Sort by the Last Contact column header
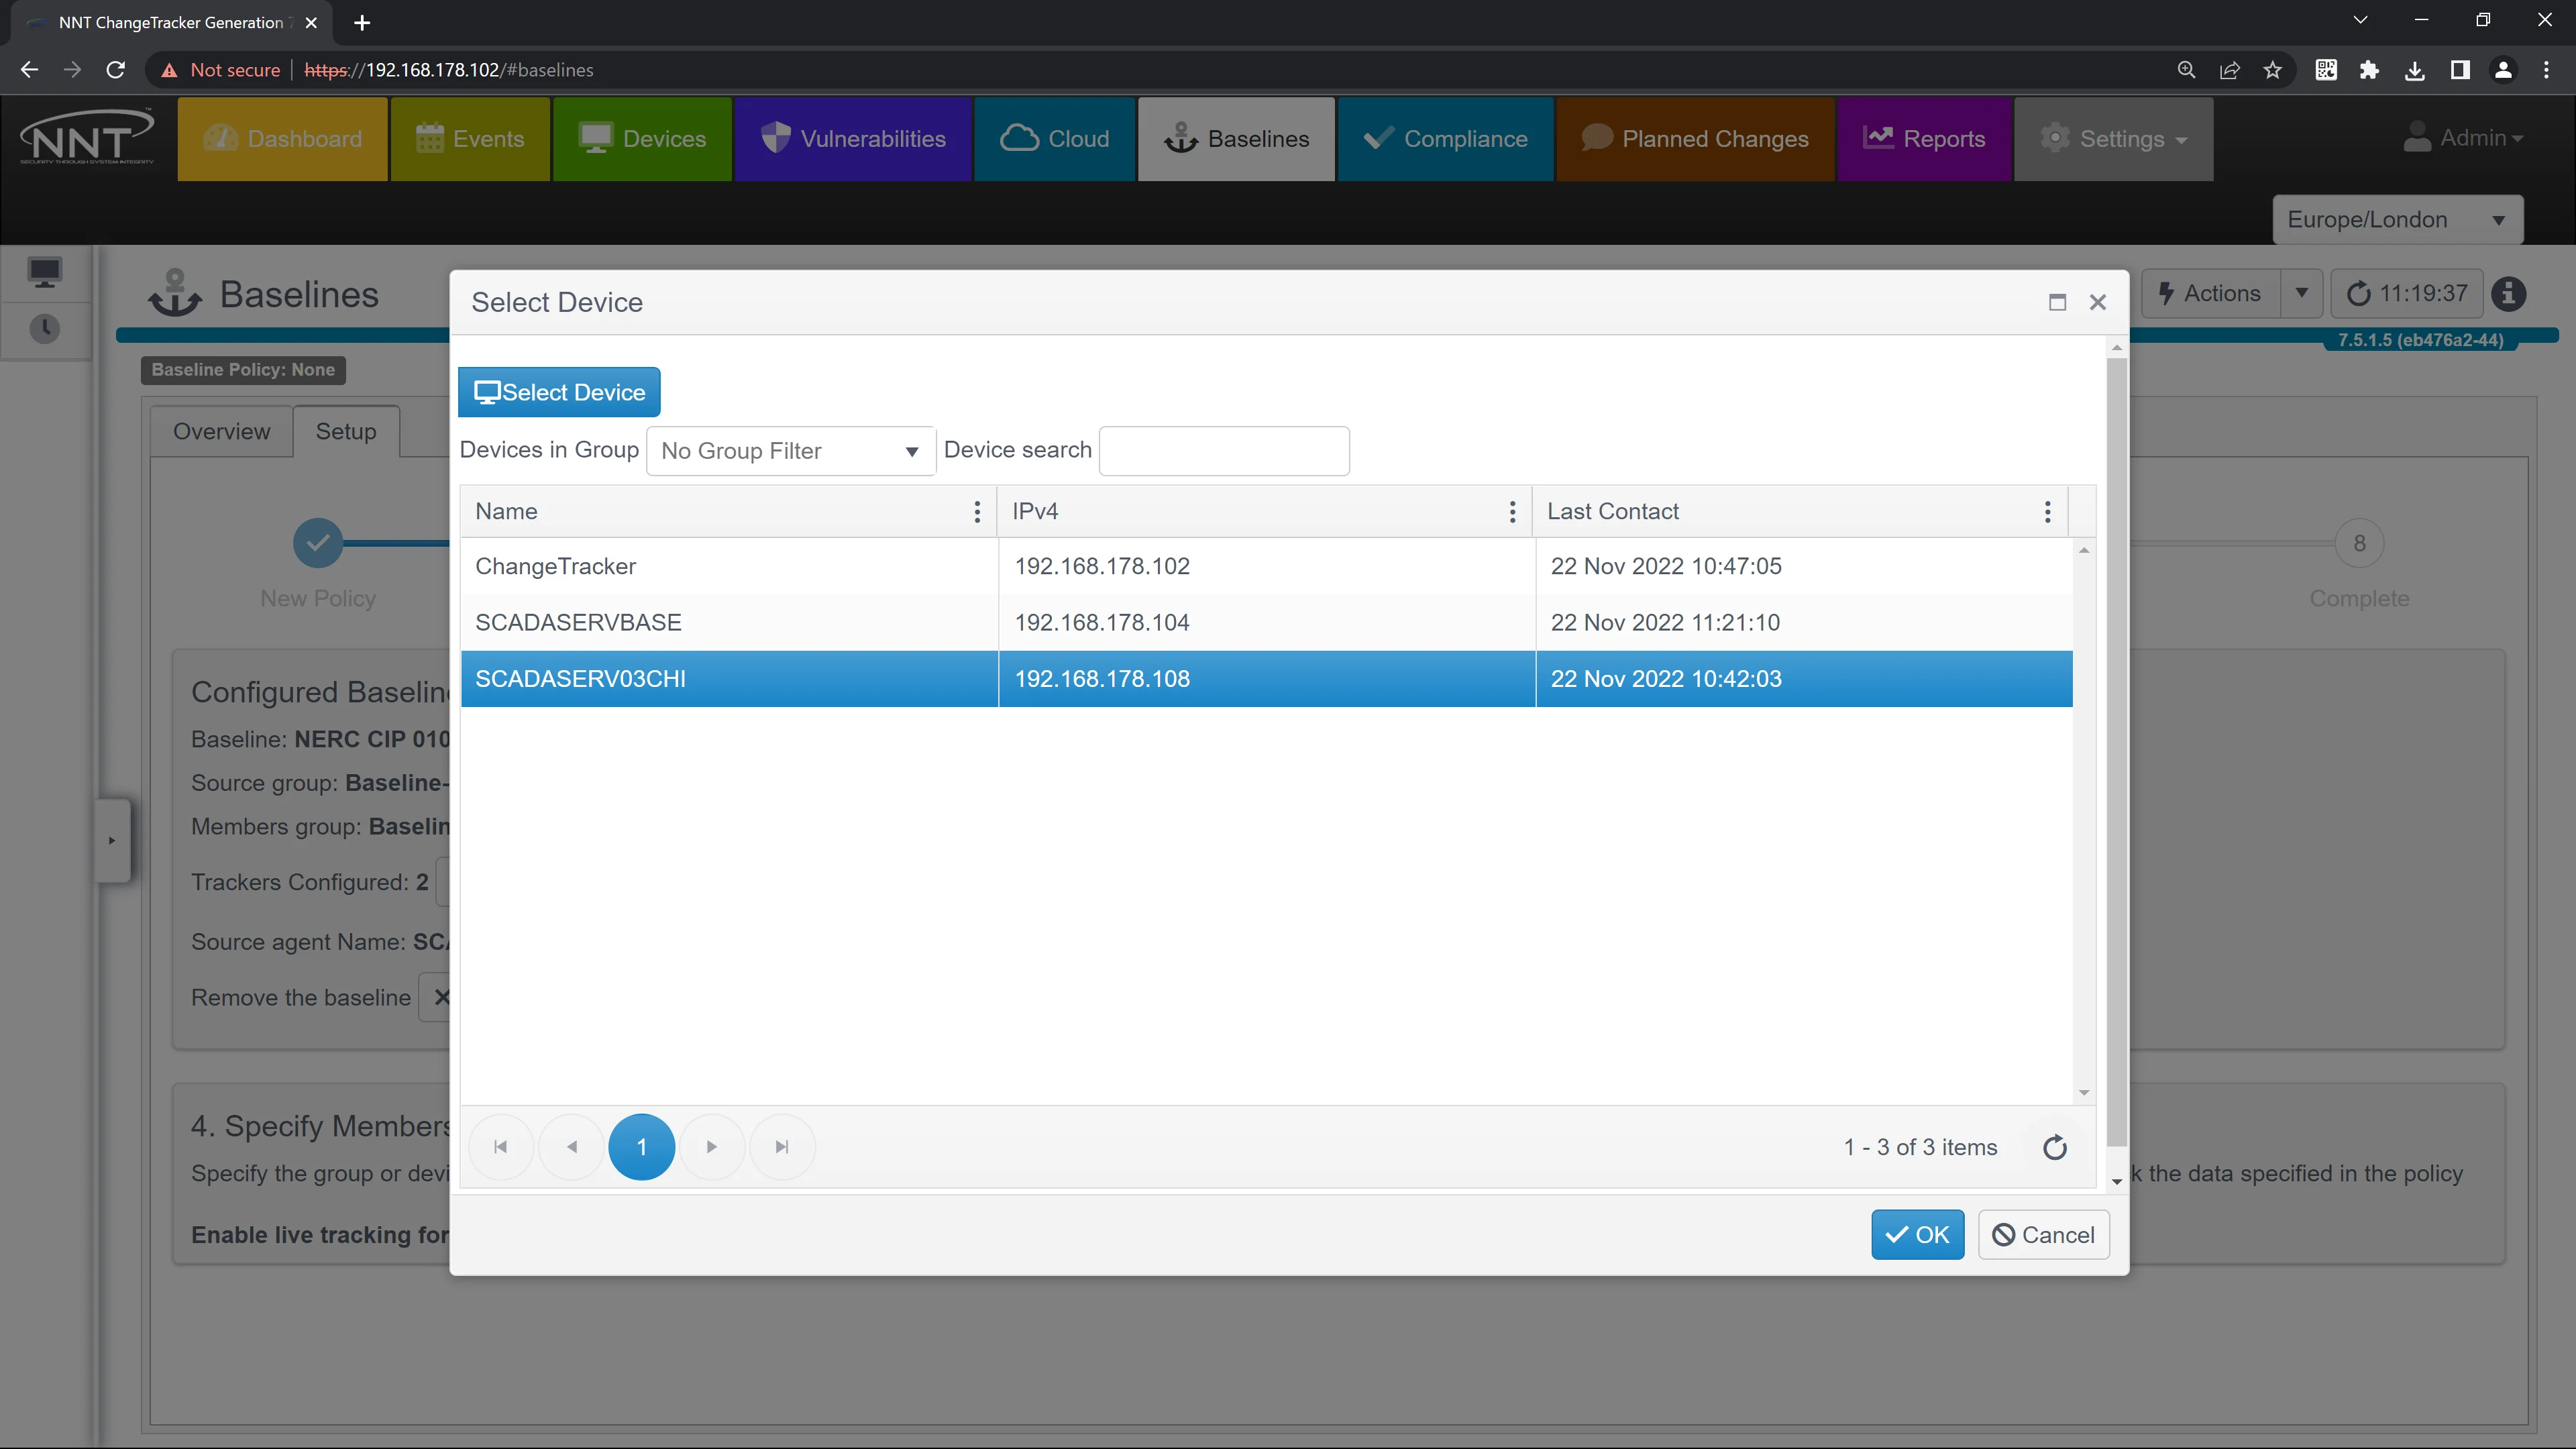This screenshot has height=1449, width=2576. pos(1612,512)
